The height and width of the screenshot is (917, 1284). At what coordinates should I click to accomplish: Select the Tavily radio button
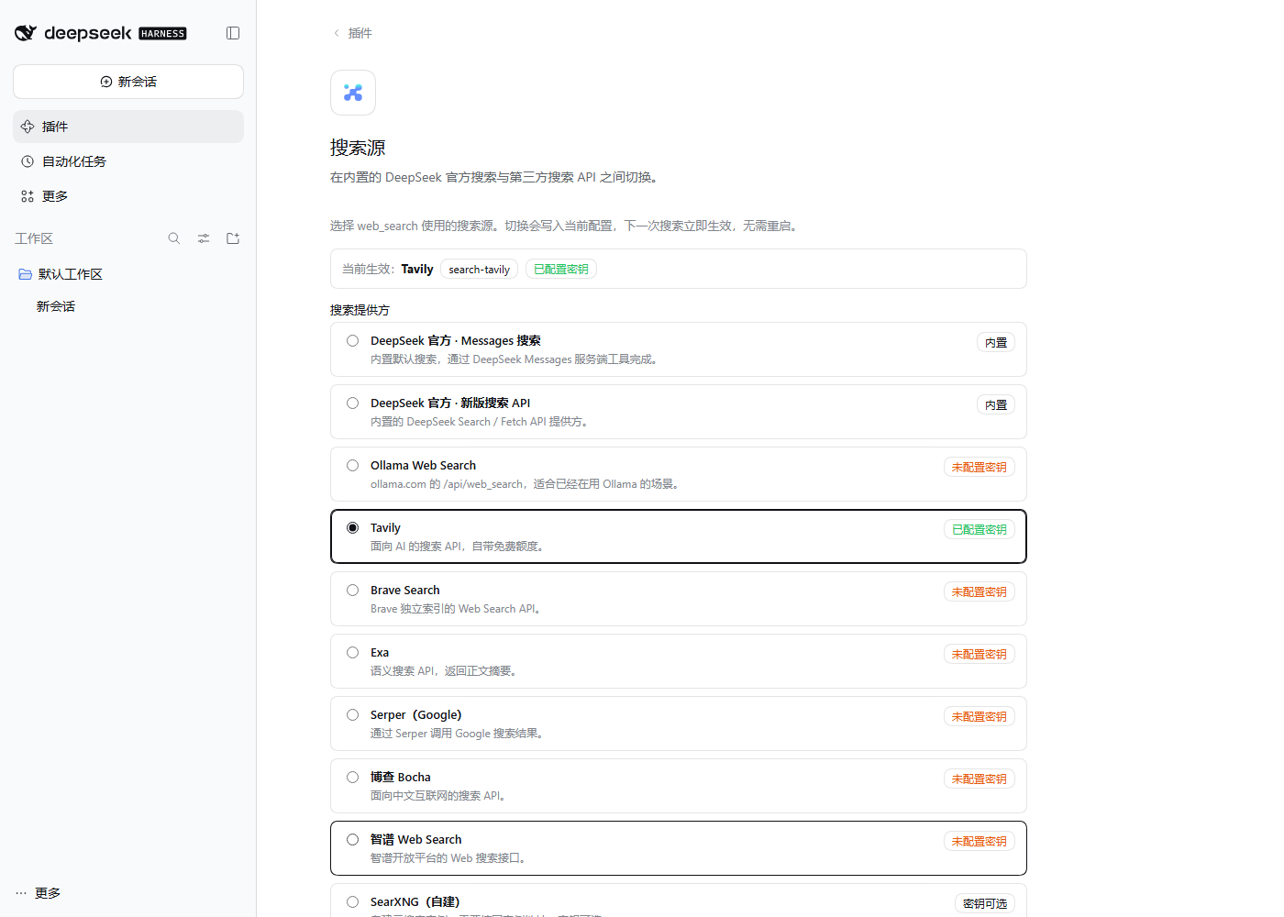(352, 528)
